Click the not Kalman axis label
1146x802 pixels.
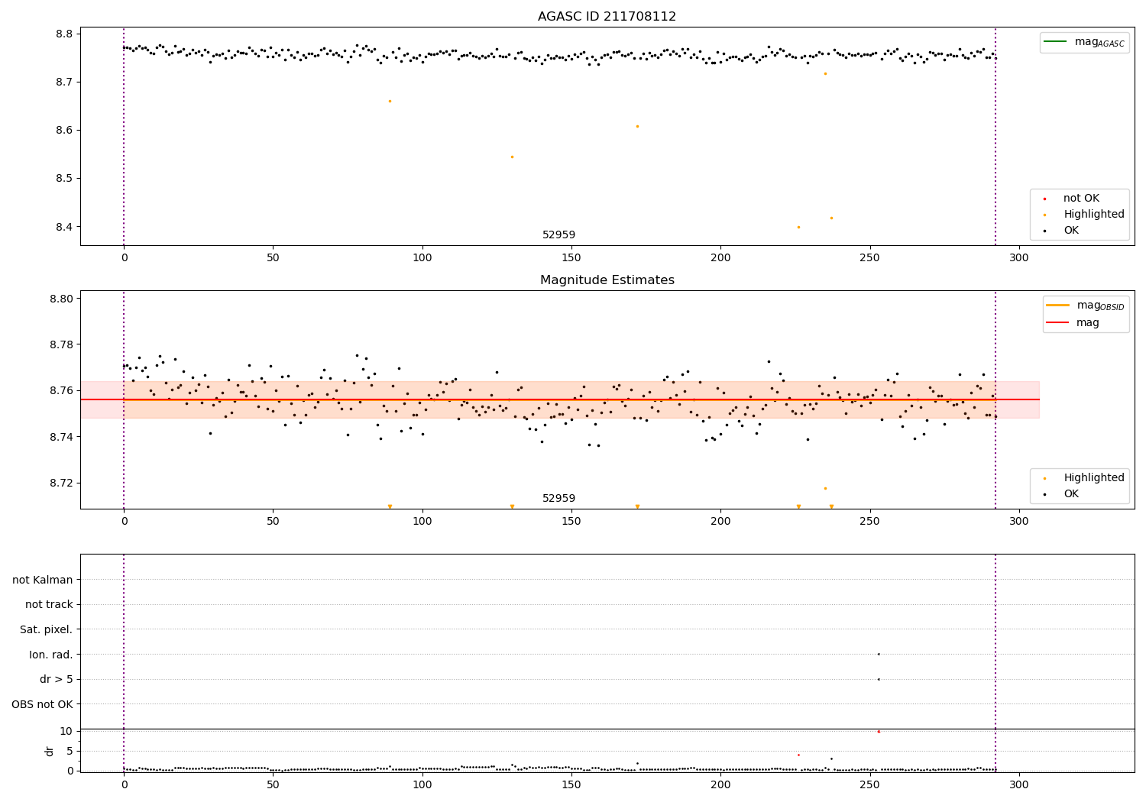43,580
